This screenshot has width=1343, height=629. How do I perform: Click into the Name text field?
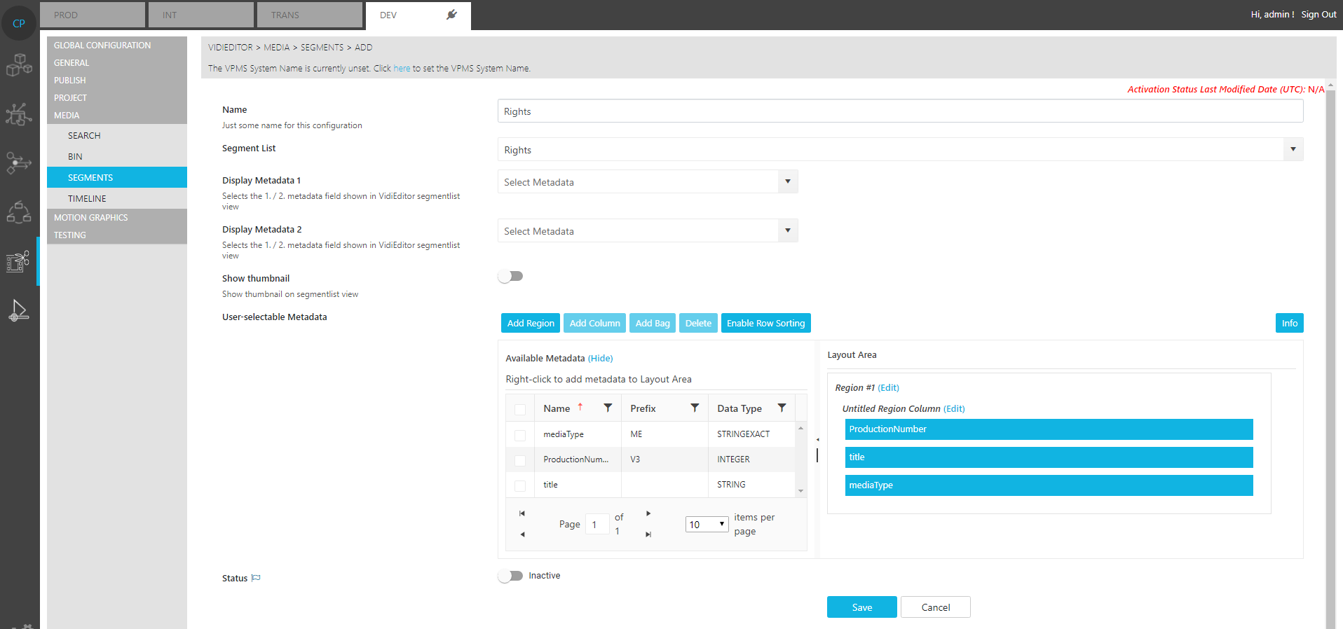coord(900,111)
